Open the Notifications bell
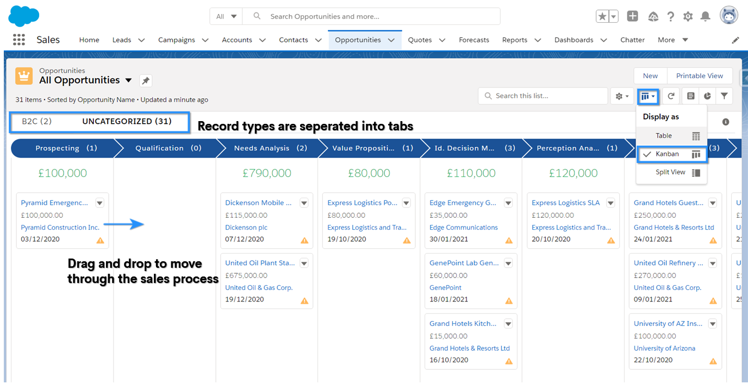 (x=706, y=16)
